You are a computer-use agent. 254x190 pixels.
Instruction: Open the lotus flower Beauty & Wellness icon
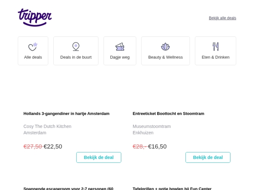click(166, 46)
